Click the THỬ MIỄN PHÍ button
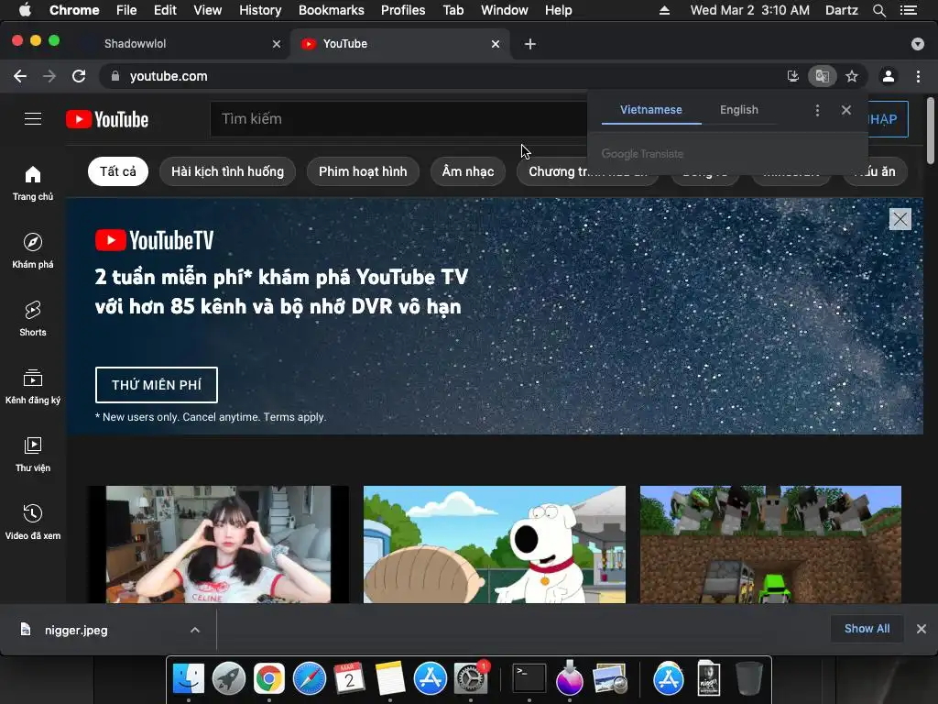938x704 pixels. pyautogui.click(x=156, y=385)
